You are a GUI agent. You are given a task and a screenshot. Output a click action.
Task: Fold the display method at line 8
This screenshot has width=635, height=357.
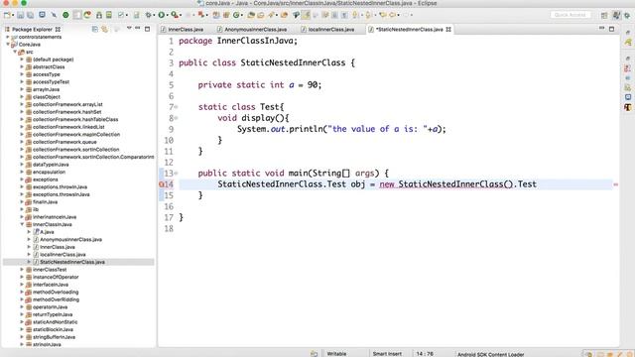177,118
